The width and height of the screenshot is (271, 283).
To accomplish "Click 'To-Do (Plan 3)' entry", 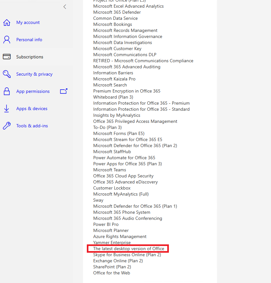I will click(108, 127).
